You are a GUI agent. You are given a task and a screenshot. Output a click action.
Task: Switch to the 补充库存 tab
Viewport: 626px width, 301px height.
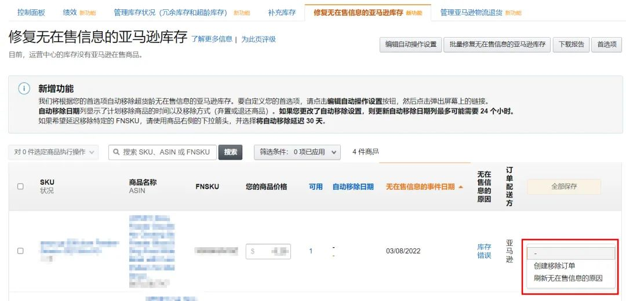point(282,12)
